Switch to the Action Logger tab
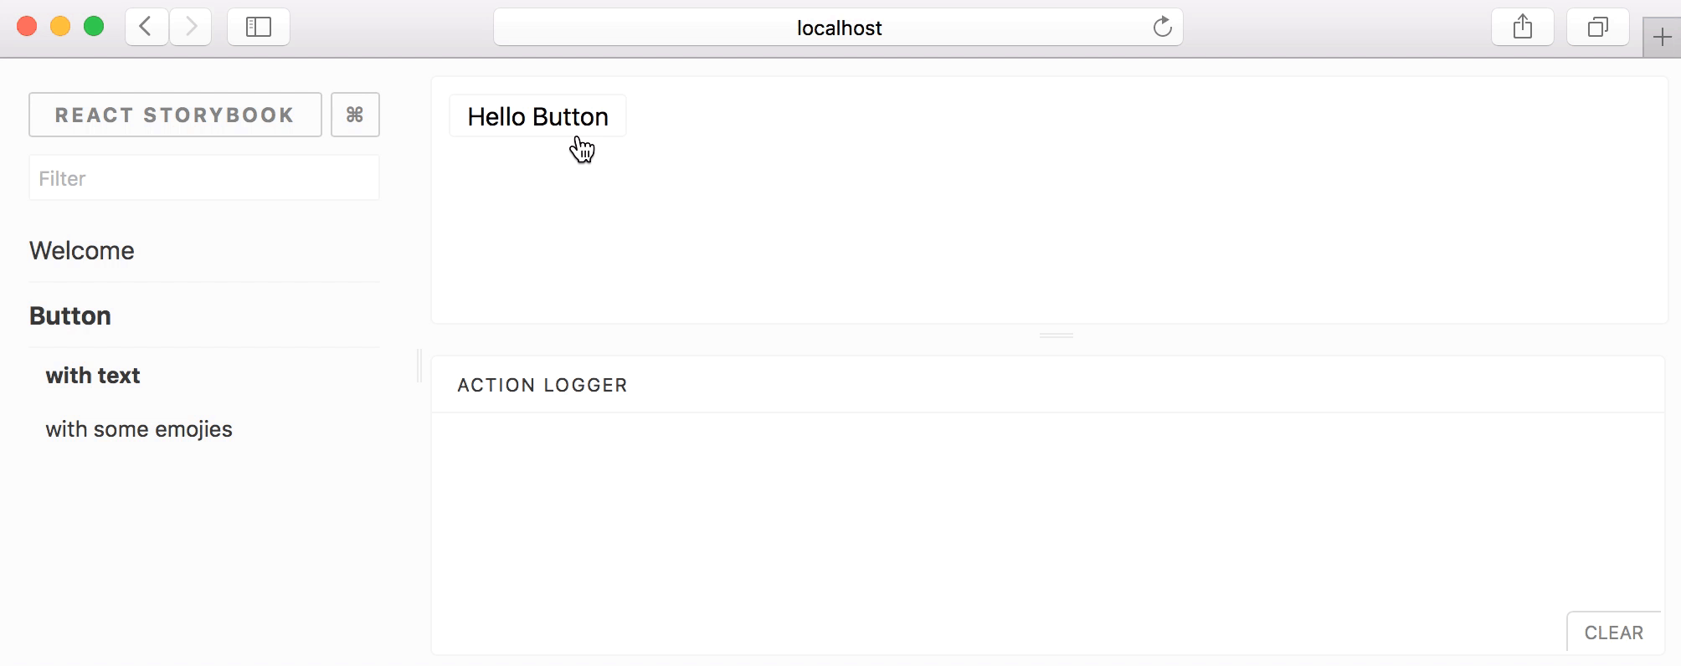 542,385
